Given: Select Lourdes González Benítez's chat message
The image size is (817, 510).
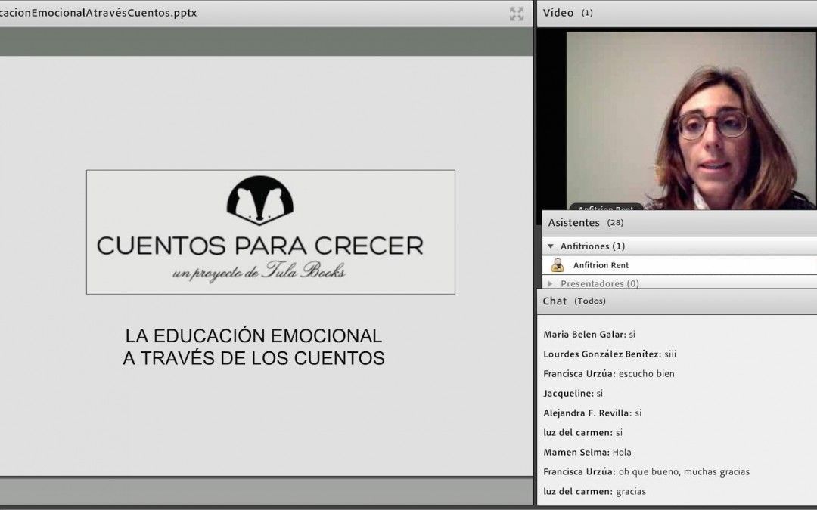Looking at the screenshot, I should 610,354.
